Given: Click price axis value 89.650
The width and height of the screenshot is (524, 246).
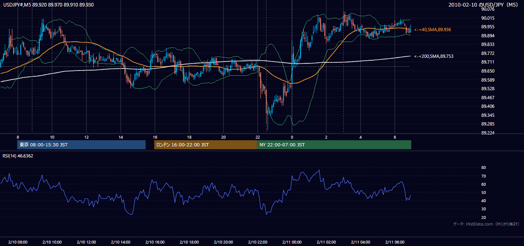Looking at the screenshot, I should click(488, 71).
